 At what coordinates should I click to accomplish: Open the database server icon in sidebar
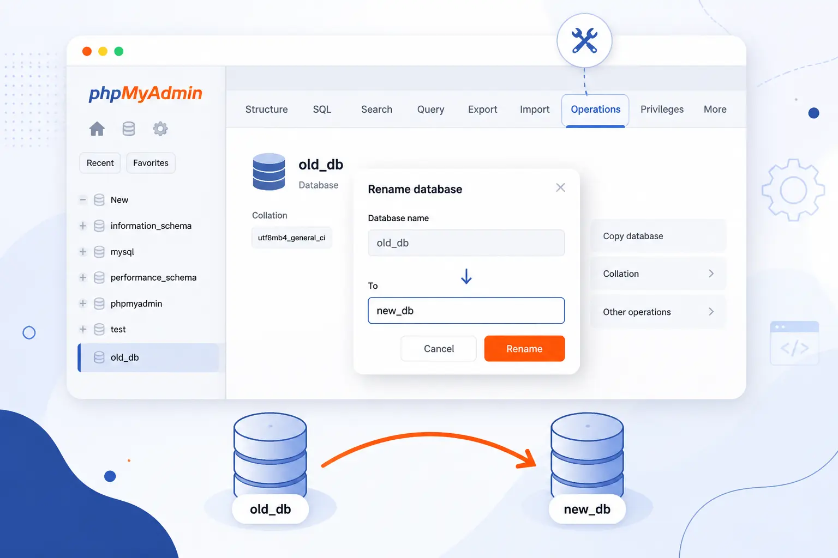pyautogui.click(x=129, y=129)
